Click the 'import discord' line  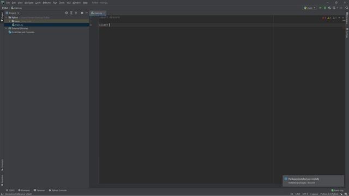[x=110, y=17]
